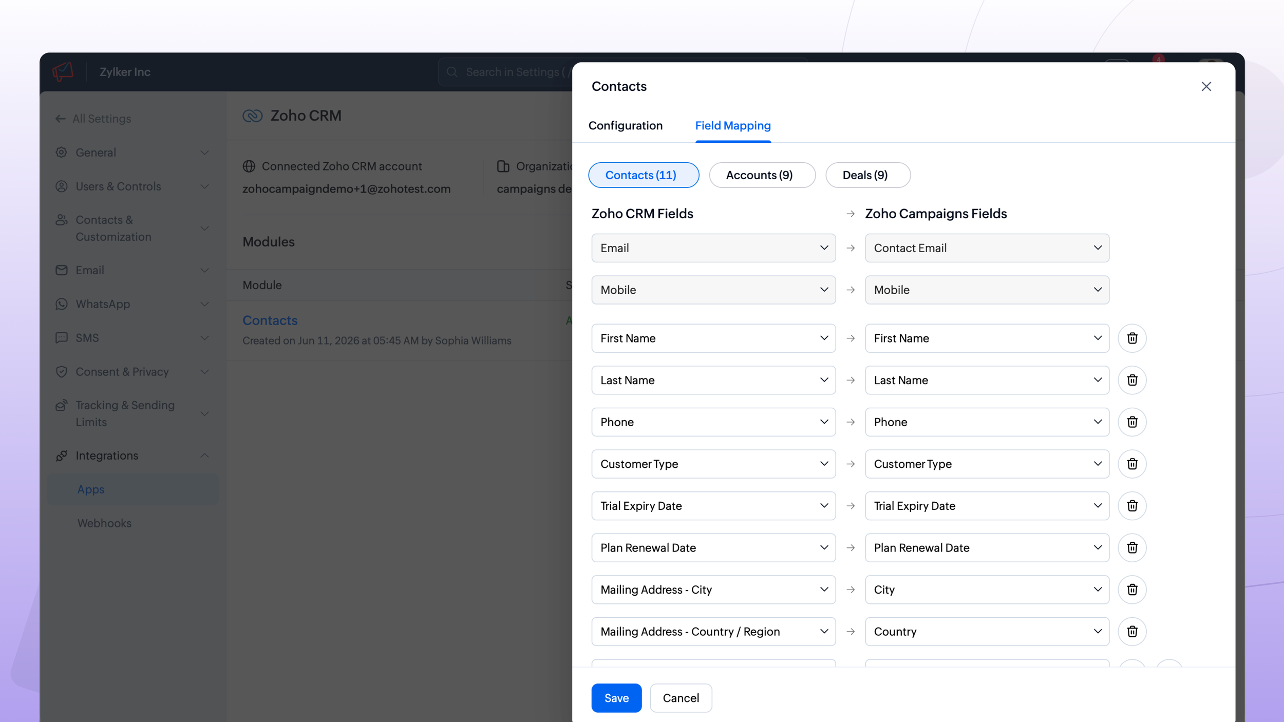The width and height of the screenshot is (1284, 722).
Task: Switch to the Deals (9) pill tab
Action: tap(867, 175)
